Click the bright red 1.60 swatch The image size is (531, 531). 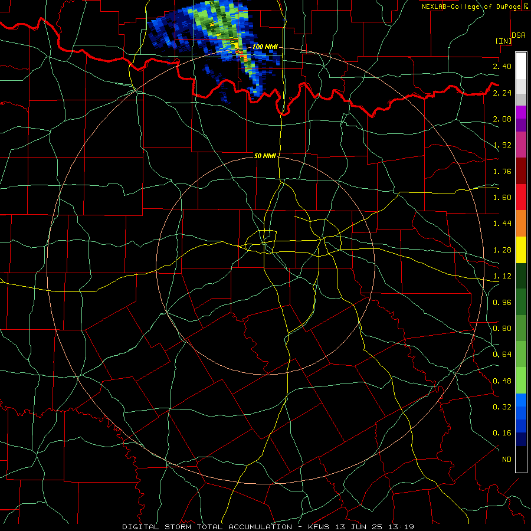pos(521,197)
